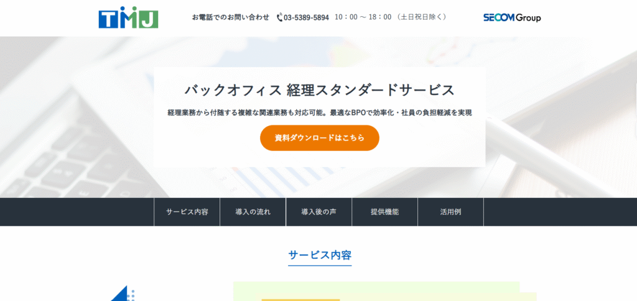This screenshot has height=301, width=637.
Task: Click the blue サービス内容 section heading
Action: [320, 254]
